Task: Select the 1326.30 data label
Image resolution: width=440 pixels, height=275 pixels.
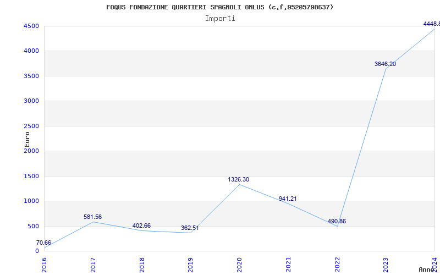Action: [x=239, y=180]
